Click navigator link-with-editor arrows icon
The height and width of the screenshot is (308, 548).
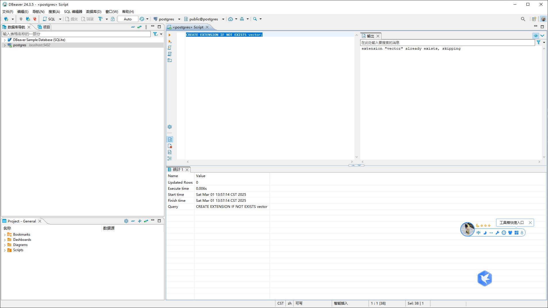pyautogui.click(x=139, y=27)
